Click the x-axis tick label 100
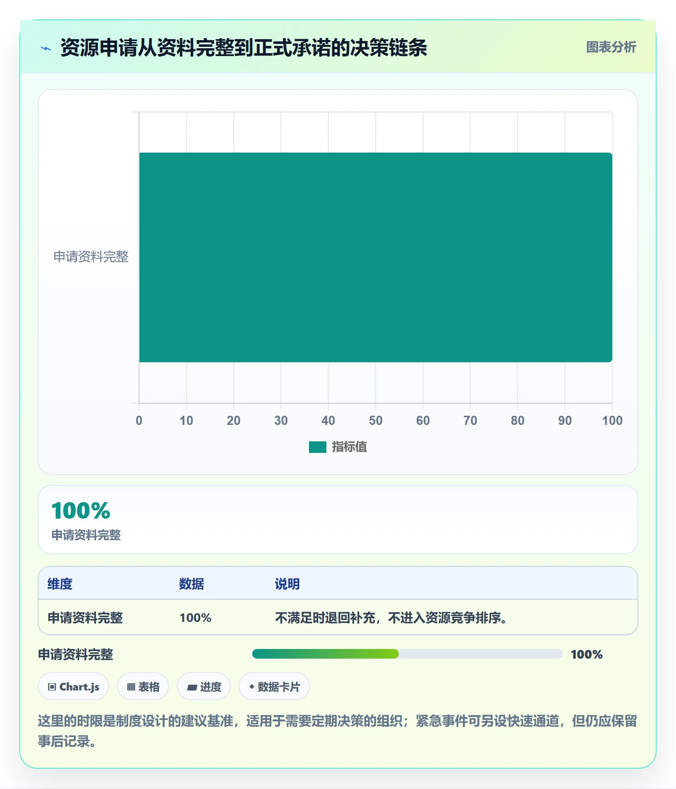 (x=612, y=421)
